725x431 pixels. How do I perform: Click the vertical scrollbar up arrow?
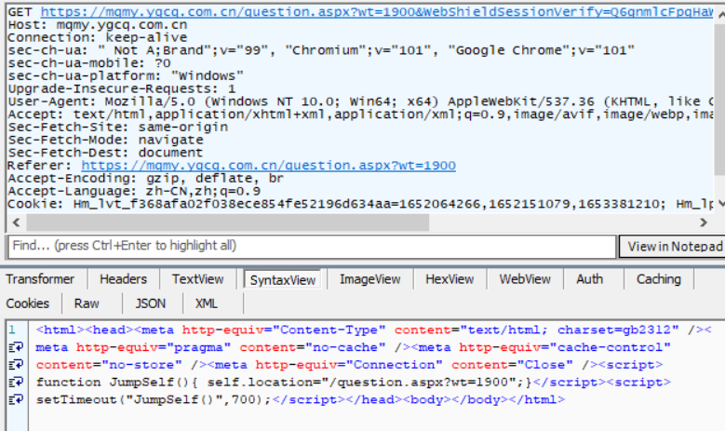(x=720, y=14)
